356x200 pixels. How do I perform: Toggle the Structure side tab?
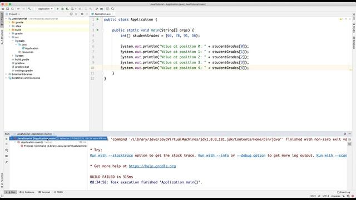pyautogui.click(x=2, y=37)
